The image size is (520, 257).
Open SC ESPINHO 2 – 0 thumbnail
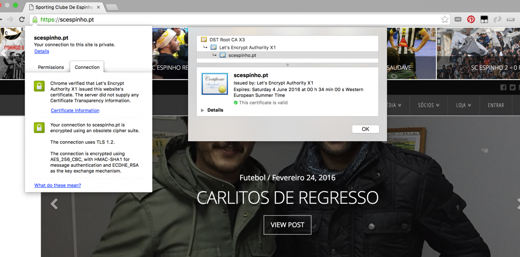coord(478,53)
